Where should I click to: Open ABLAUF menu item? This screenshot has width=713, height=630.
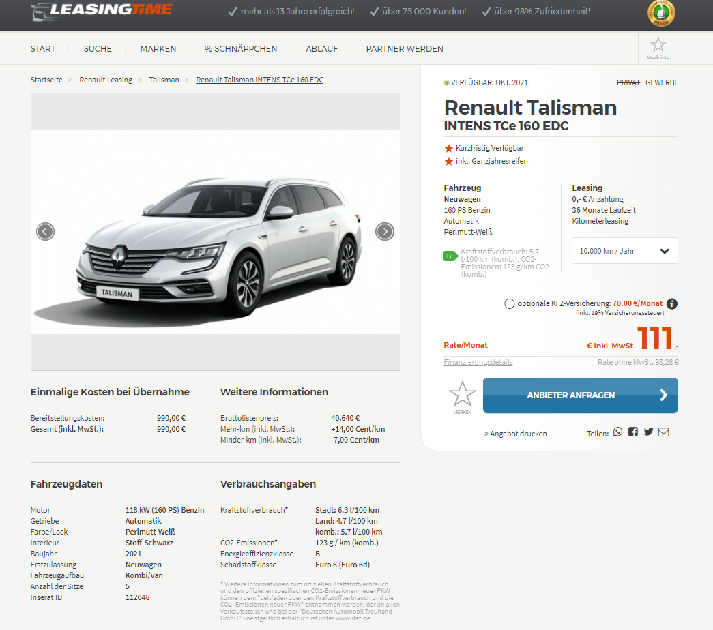321,48
